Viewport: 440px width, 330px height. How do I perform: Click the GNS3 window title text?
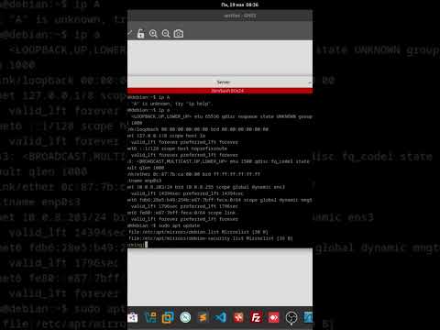pos(240,16)
